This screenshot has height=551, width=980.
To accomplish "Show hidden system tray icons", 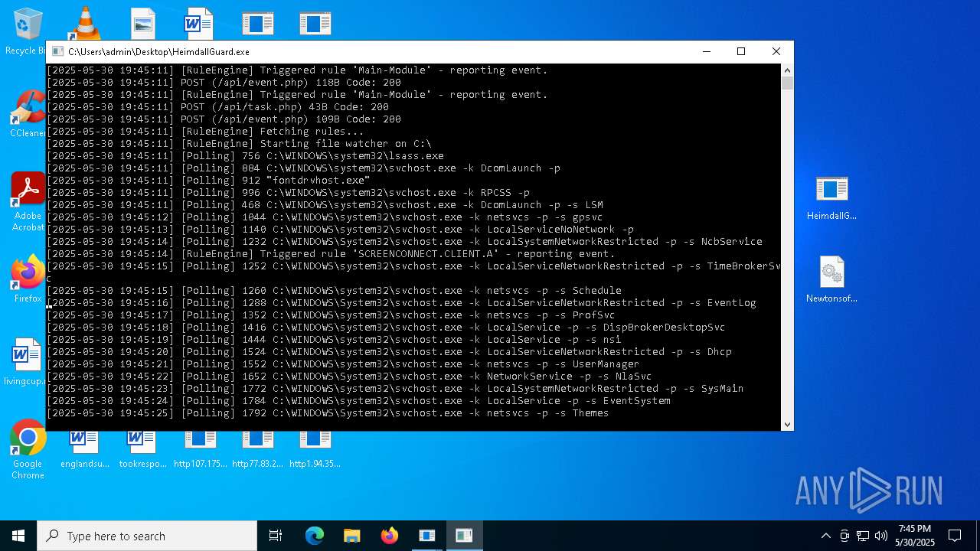I will (825, 536).
